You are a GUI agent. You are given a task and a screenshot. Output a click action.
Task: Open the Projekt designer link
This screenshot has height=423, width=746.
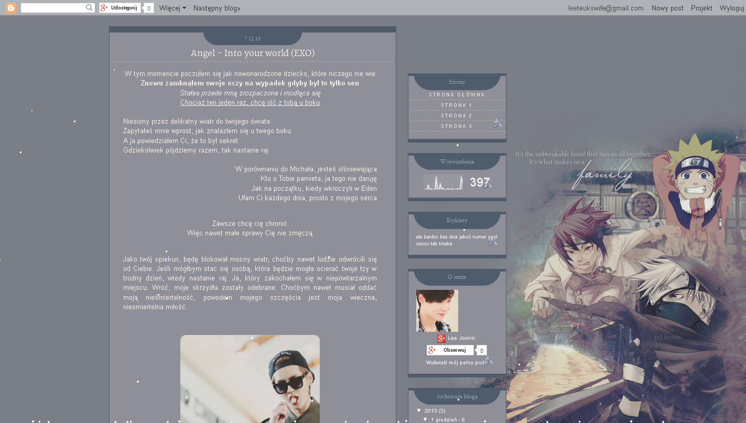701,8
